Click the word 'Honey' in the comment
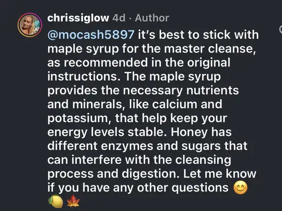This screenshot has height=211, width=282. point(189,133)
